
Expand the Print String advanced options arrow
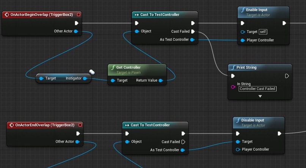260,96
